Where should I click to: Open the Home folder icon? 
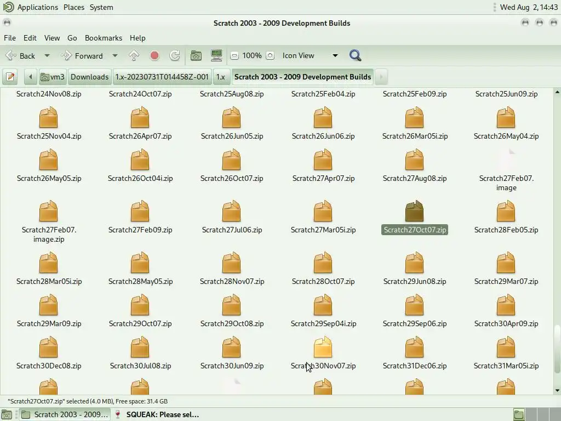tap(196, 55)
